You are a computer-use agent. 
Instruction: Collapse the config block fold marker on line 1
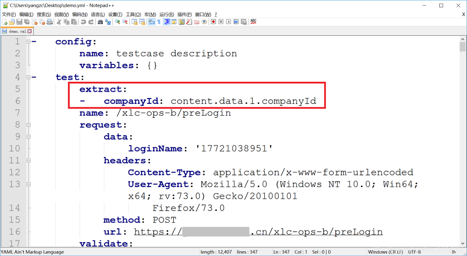[x=28, y=42]
